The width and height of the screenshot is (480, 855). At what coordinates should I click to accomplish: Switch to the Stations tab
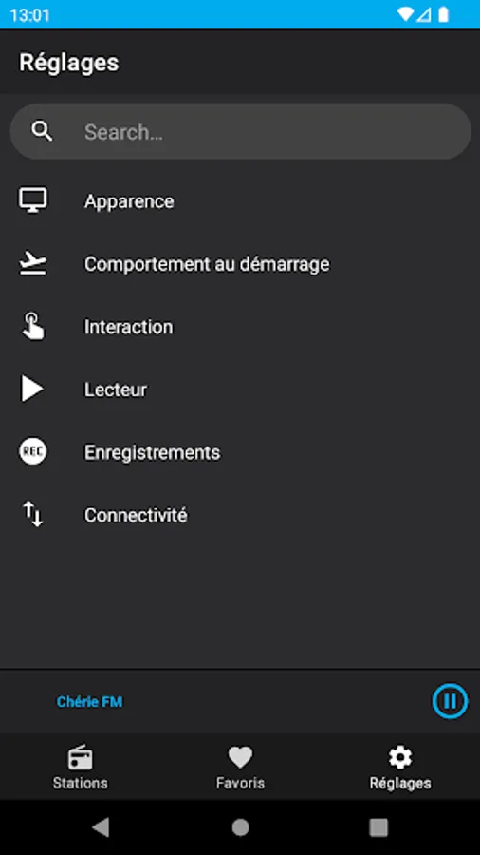click(80, 768)
